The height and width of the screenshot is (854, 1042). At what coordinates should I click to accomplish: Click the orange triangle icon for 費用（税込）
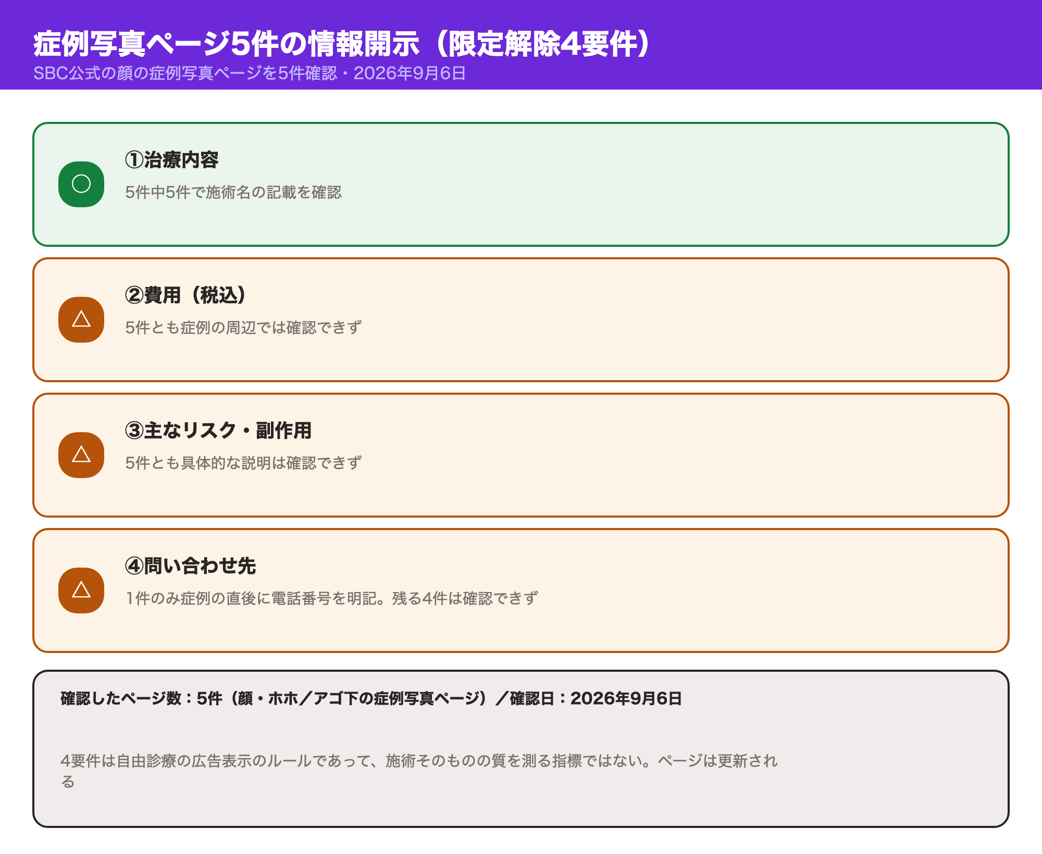[81, 320]
